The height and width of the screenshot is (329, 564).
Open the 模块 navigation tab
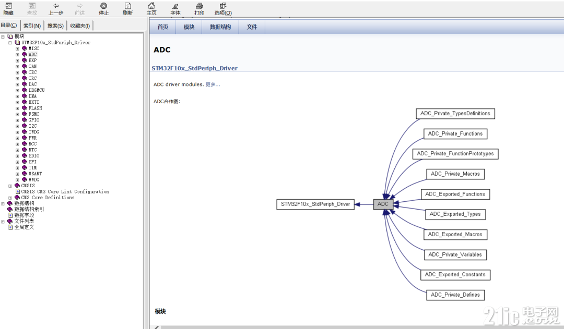(189, 27)
